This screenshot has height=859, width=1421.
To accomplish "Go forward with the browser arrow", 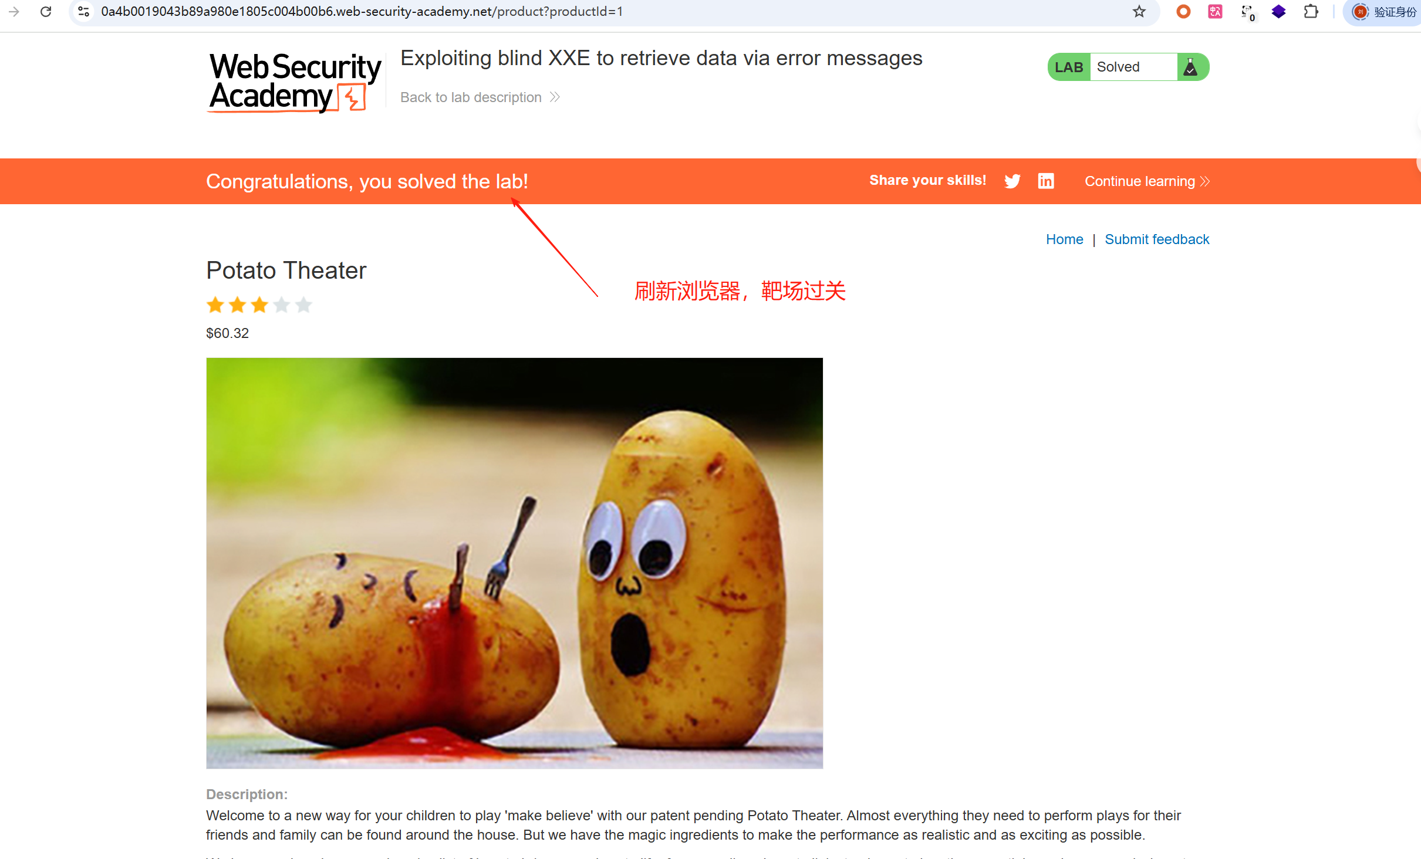I will pyautogui.click(x=14, y=12).
